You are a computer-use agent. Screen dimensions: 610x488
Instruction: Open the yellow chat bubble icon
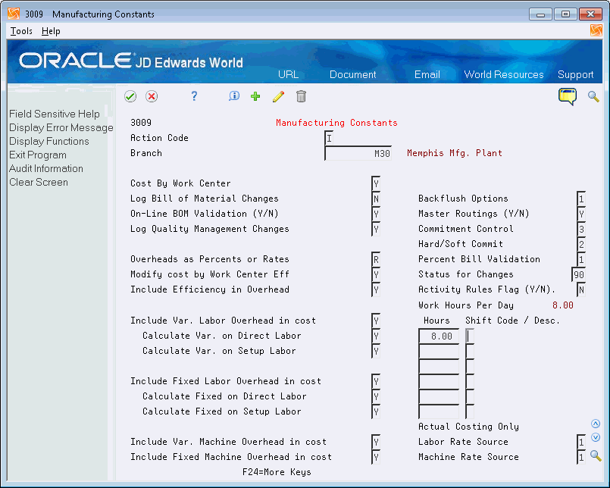click(568, 96)
